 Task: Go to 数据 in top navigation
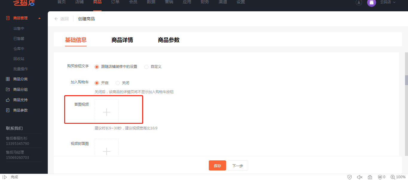pyautogui.click(x=151, y=2)
